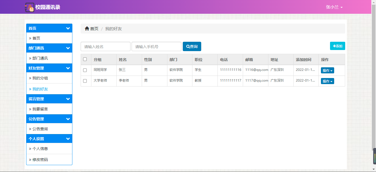Image resolution: width=376 pixels, height=172 pixels.
Task: Open 操作 dropdown for 张三
Action: click(x=327, y=70)
